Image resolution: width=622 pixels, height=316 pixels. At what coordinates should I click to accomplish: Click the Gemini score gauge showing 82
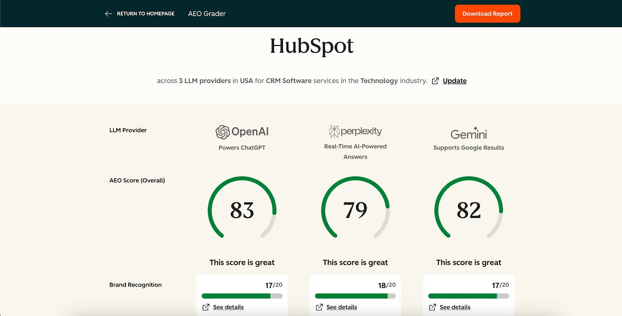(x=468, y=210)
